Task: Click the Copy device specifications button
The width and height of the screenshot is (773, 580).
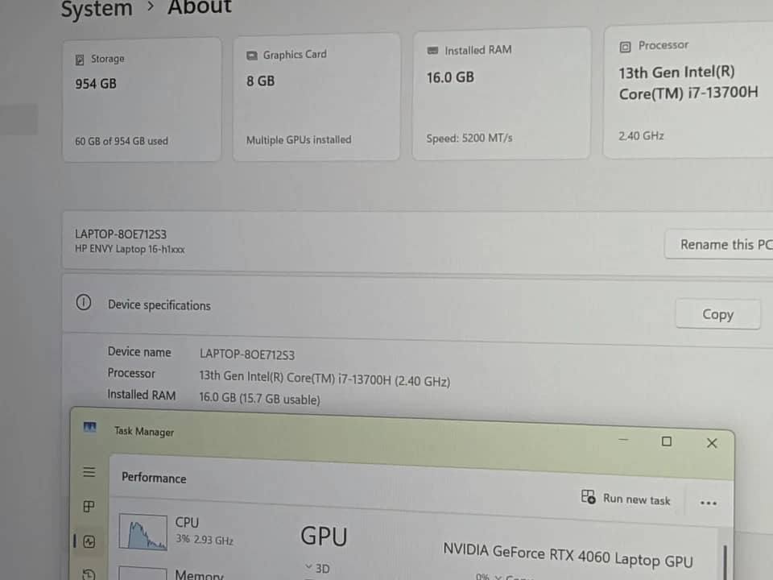Action: pyautogui.click(x=717, y=314)
